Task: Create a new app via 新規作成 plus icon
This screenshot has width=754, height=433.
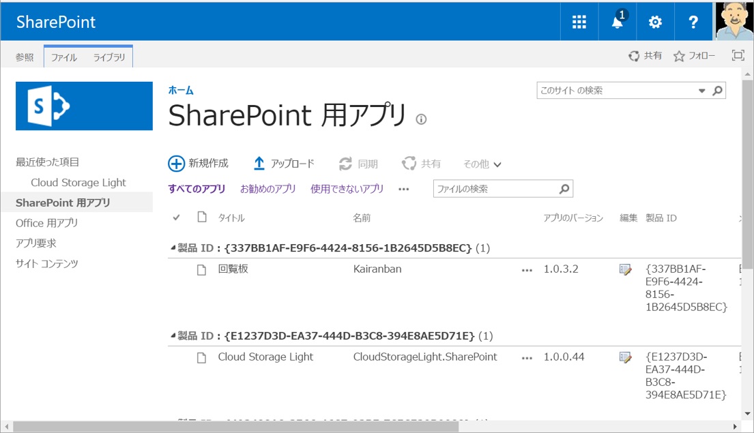Action: pos(177,163)
